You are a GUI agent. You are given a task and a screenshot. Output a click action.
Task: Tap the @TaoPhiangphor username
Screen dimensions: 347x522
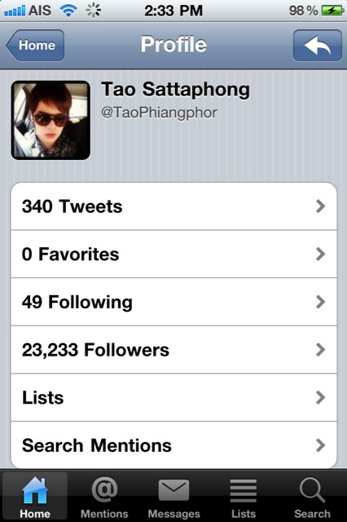pos(159,113)
